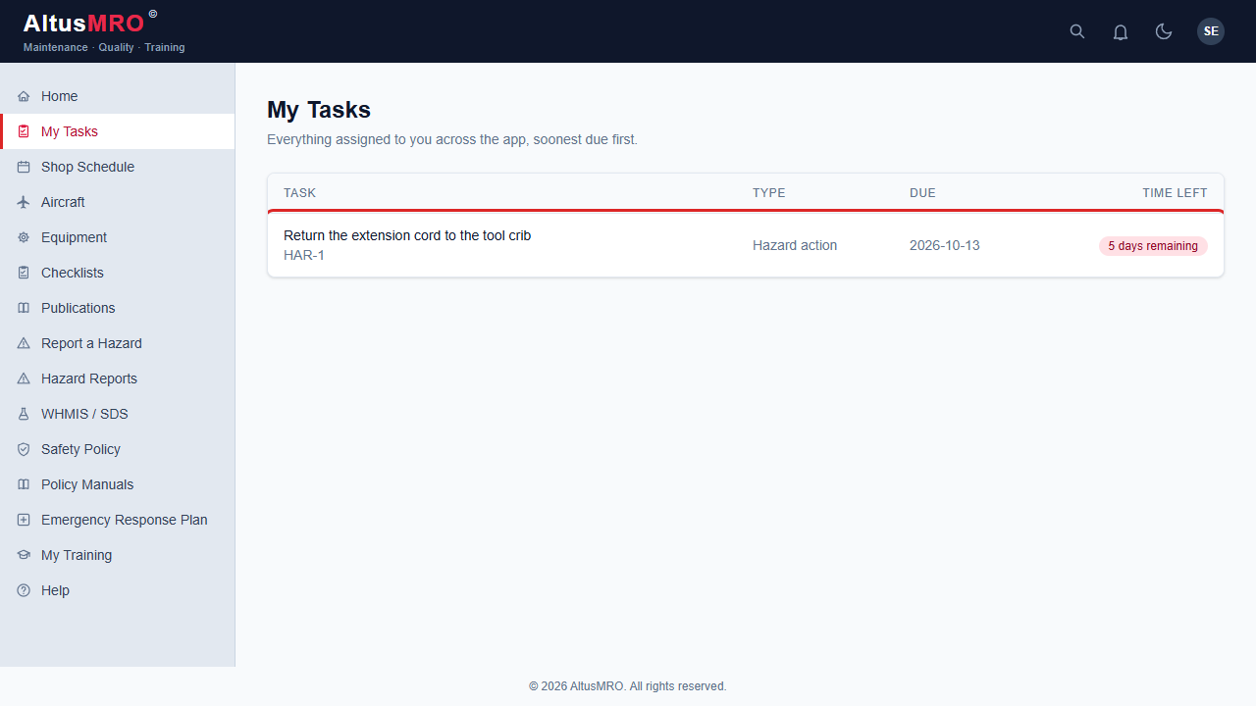Image resolution: width=1256 pixels, height=706 pixels.
Task: Open task Return the extension cord to the tool crib
Action: pyautogui.click(x=407, y=235)
